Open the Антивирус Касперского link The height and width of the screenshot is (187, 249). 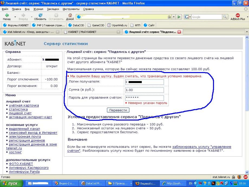point(29,167)
